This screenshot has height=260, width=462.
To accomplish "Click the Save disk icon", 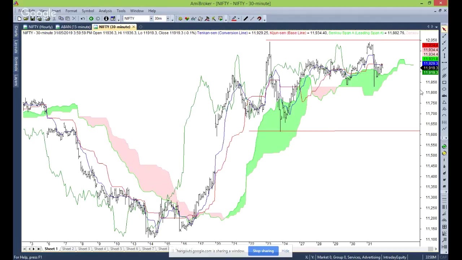I will coord(32,18).
